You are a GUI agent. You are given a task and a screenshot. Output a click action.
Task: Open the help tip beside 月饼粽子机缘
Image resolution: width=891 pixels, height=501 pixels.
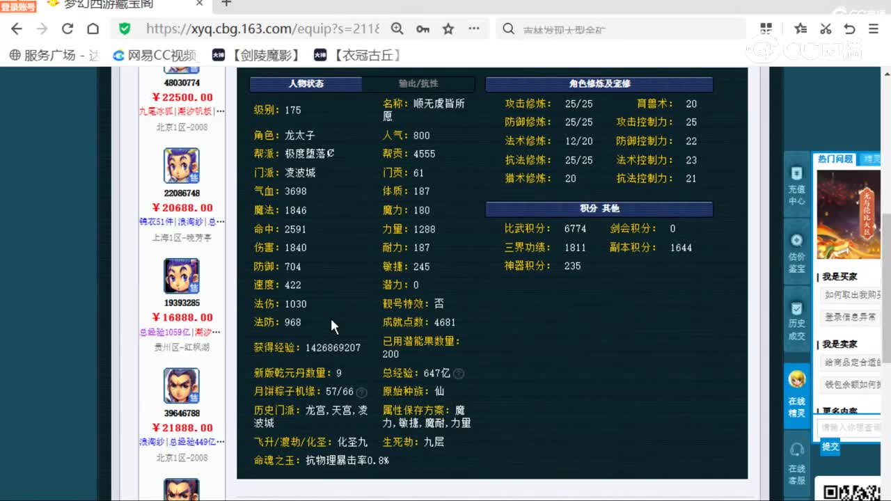(x=362, y=391)
